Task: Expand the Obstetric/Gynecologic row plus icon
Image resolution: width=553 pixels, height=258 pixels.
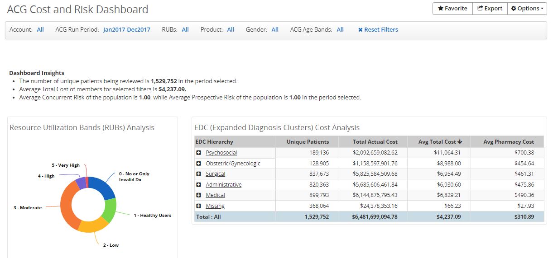Action: click(x=199, y=164)
